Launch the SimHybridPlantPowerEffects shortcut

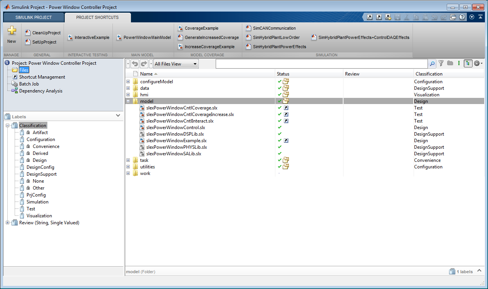click(x=276, y=47)
